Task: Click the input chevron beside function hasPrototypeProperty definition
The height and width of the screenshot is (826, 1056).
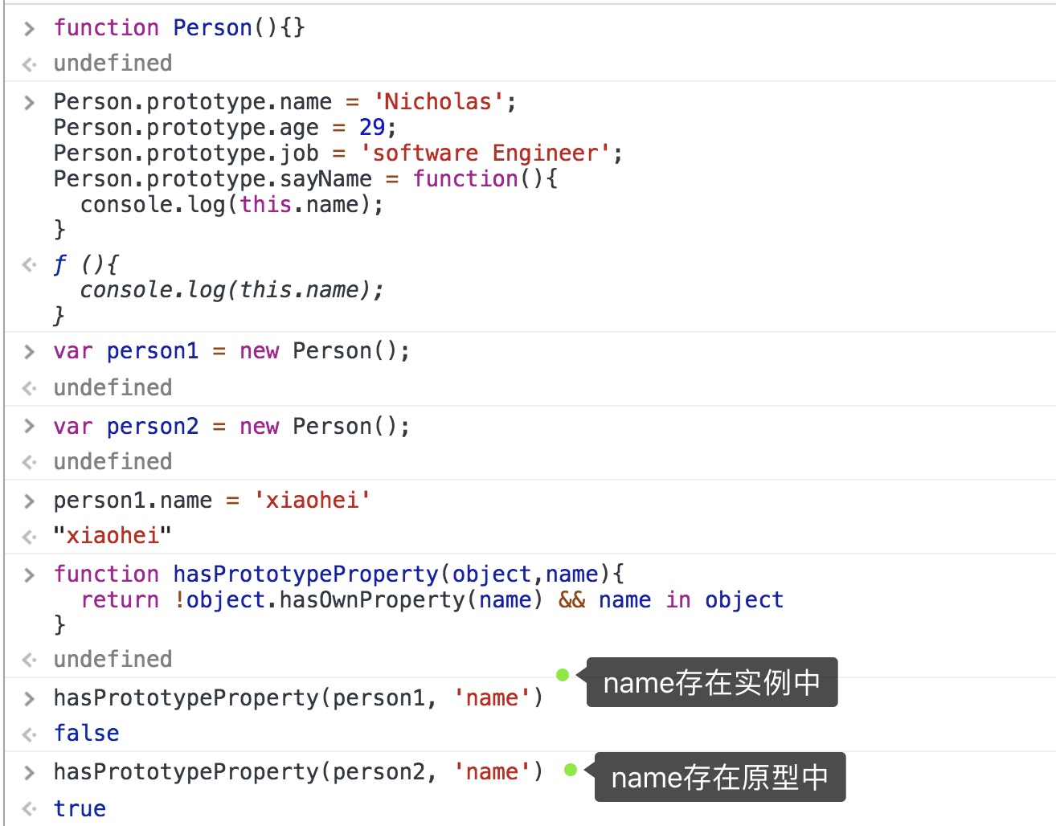Action: 30,575
